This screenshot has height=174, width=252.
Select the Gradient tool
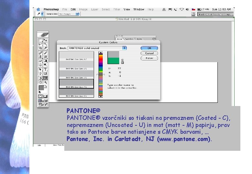tap(45, 61)
